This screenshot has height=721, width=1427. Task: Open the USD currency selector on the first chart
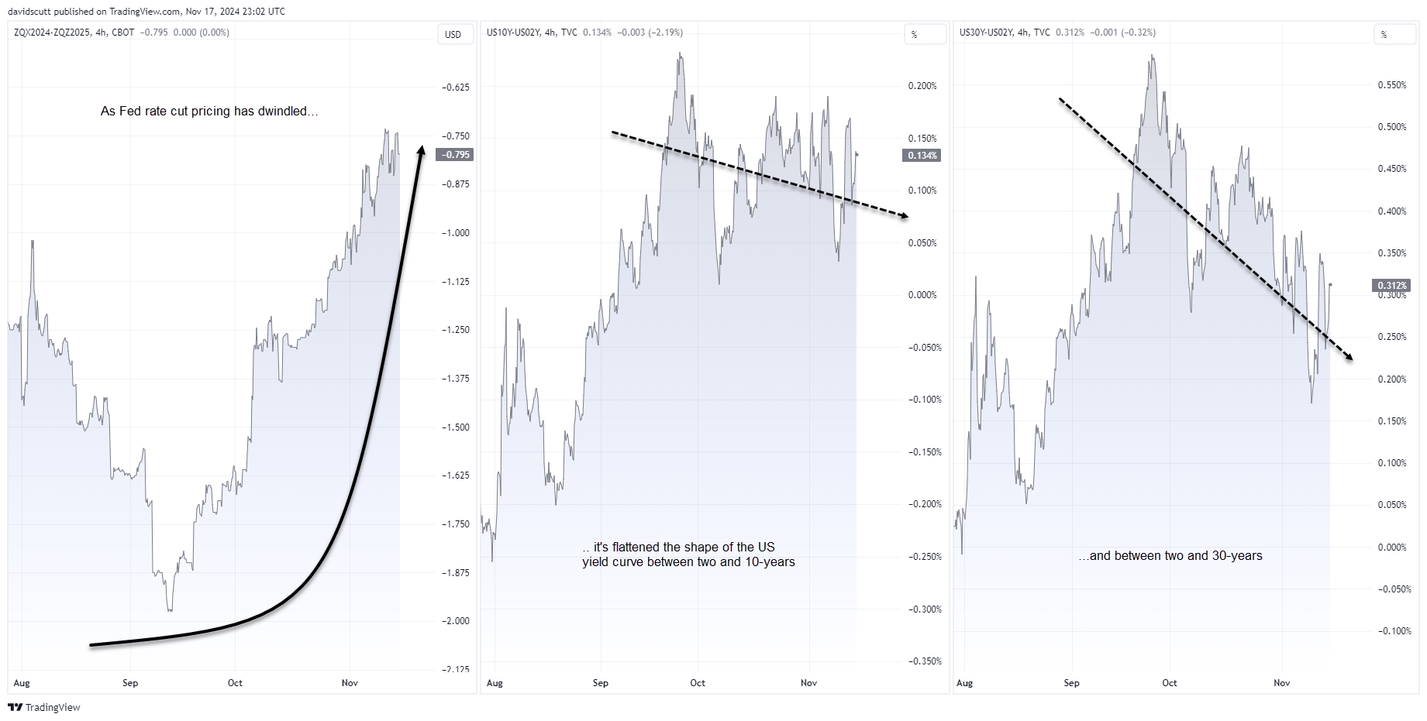[x=455, y=34]
